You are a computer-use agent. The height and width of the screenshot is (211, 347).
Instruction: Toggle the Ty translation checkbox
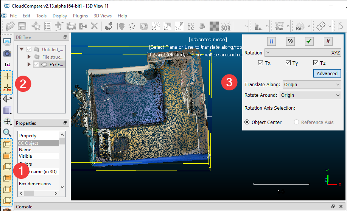pos(288,63)
